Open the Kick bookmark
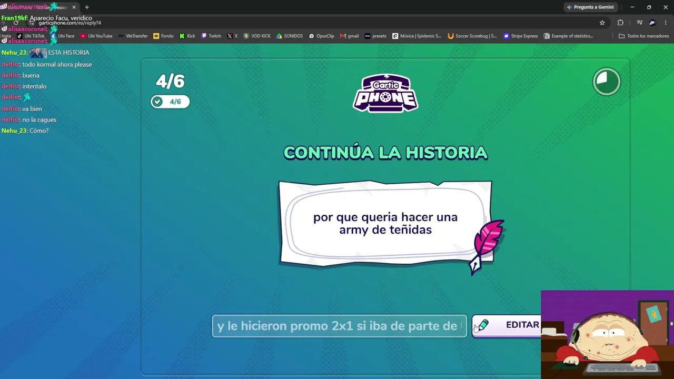This screenshot has width=674, height=379. click(x=187, y=36)
